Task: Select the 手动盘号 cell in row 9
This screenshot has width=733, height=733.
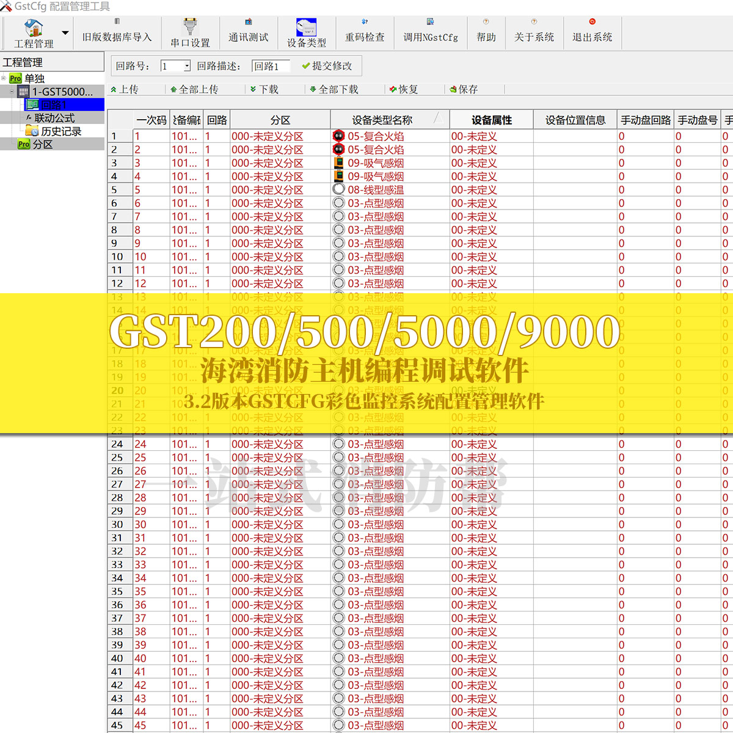Action: 698,243
